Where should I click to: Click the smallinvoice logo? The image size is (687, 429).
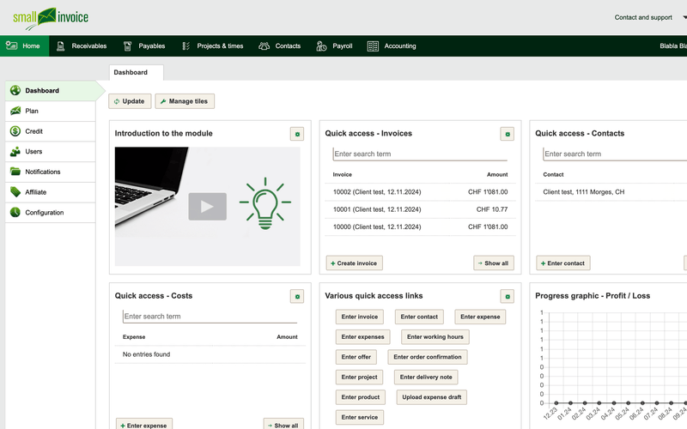[50, 17]
